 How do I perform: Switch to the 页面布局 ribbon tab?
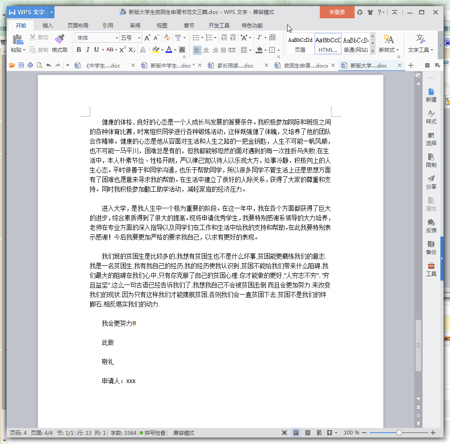click(x=78, y=26)
